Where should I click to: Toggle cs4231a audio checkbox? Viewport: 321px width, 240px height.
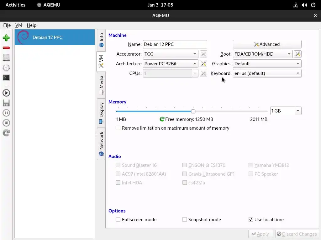pyautogui.click(x=184, y=182)
